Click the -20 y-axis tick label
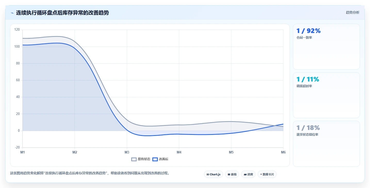Image resolution: width=370 pixels, height=188 pixels. [17, 148]
